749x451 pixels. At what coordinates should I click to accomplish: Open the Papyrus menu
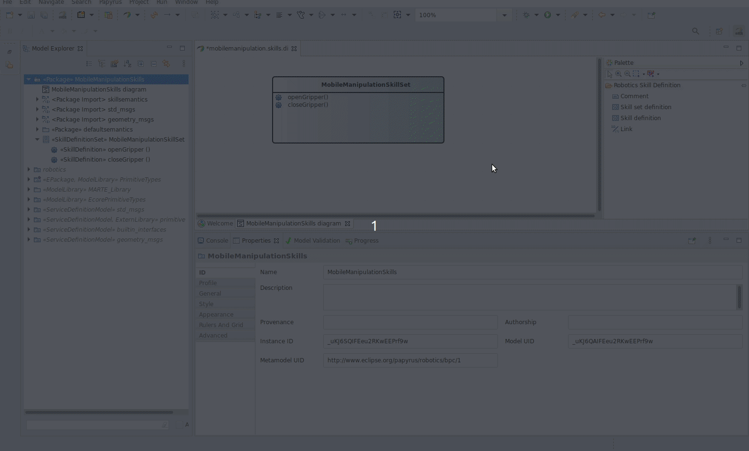pyautogui.click(x=110, y=2)
